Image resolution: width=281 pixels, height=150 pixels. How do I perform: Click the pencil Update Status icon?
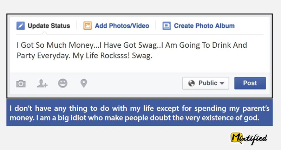pos(21,26)
